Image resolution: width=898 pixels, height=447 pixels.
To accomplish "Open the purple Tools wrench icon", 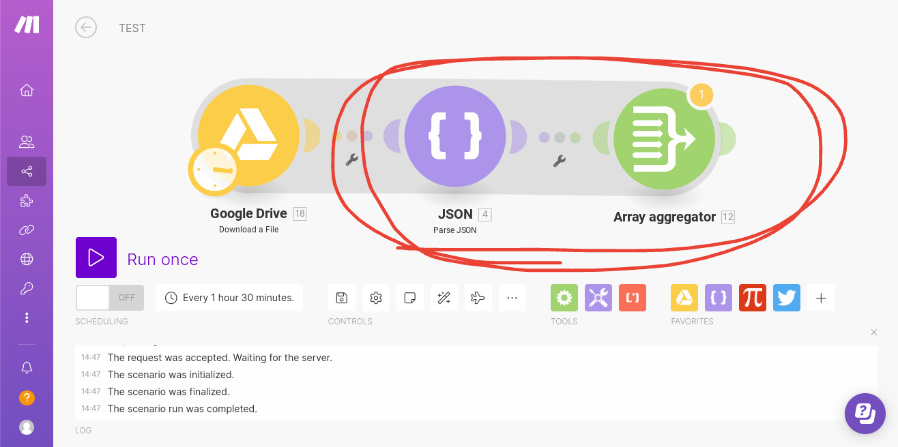I will click(x=598, y=298).
